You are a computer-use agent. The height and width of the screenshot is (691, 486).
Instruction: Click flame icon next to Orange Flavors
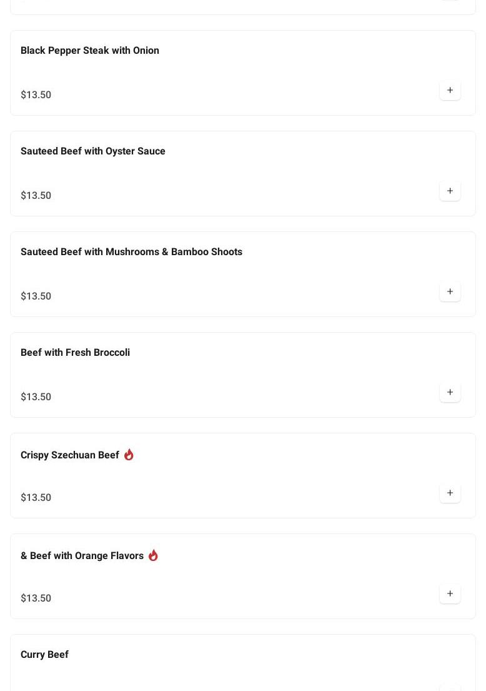153,555
